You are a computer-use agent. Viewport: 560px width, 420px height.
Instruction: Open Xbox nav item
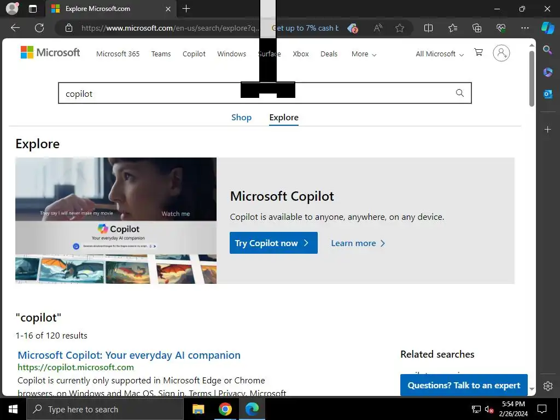coord(300,54)
